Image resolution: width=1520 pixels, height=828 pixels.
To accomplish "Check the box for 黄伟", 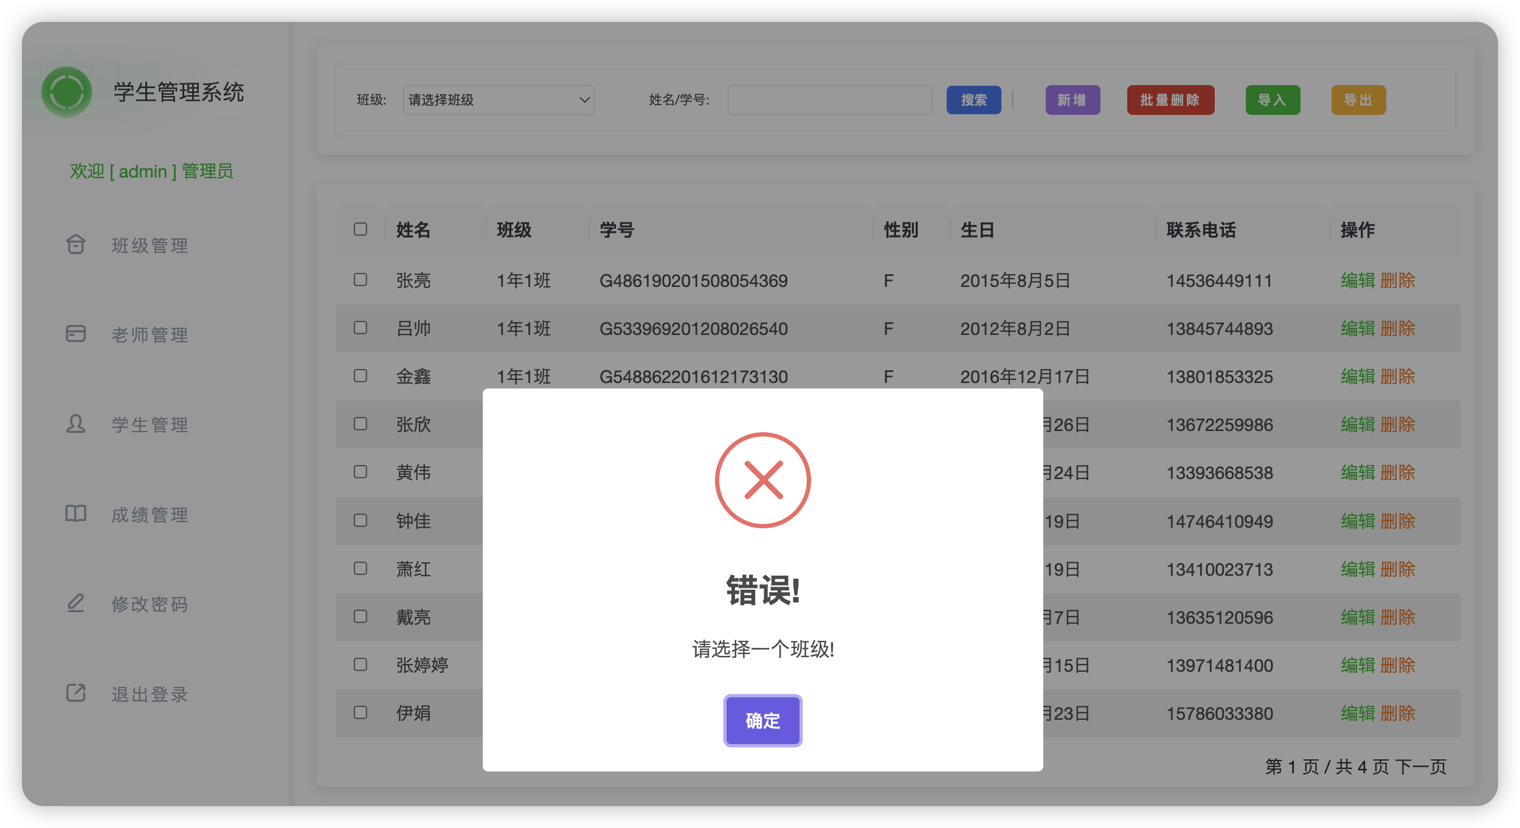I will point(361,472).
